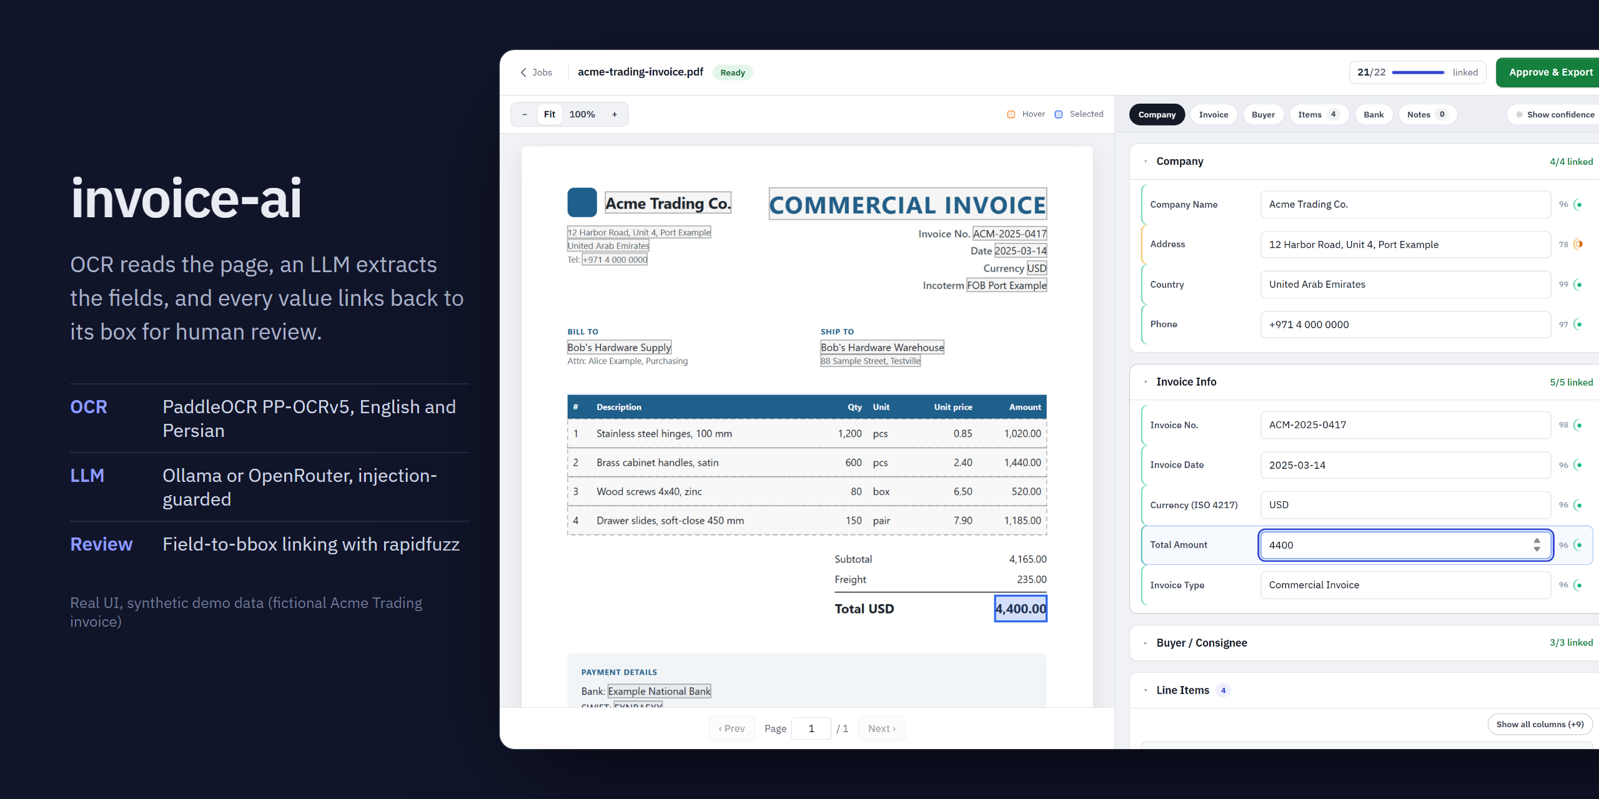Click Currency confidence indicator
The image size is (1599, 799).
tap(1578, 505)
